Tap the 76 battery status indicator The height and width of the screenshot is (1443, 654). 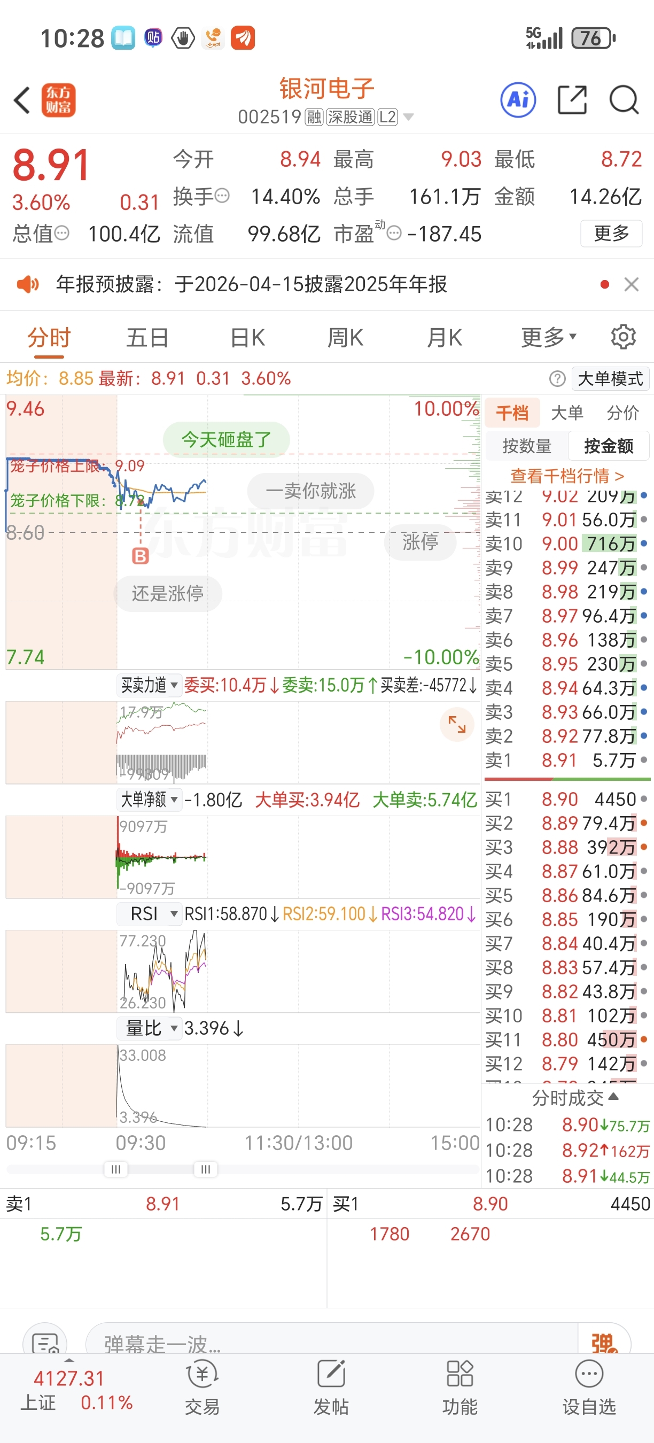point(593,38)
